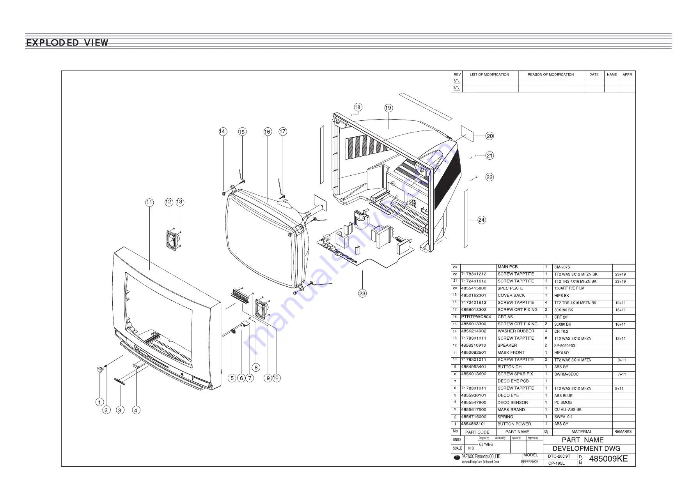Screen dimensions: 697x492
Task: Click part code '4852082501'
Action: tap(474, 353)
